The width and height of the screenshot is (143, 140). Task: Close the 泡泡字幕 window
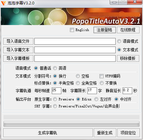[x=135, y=2]
